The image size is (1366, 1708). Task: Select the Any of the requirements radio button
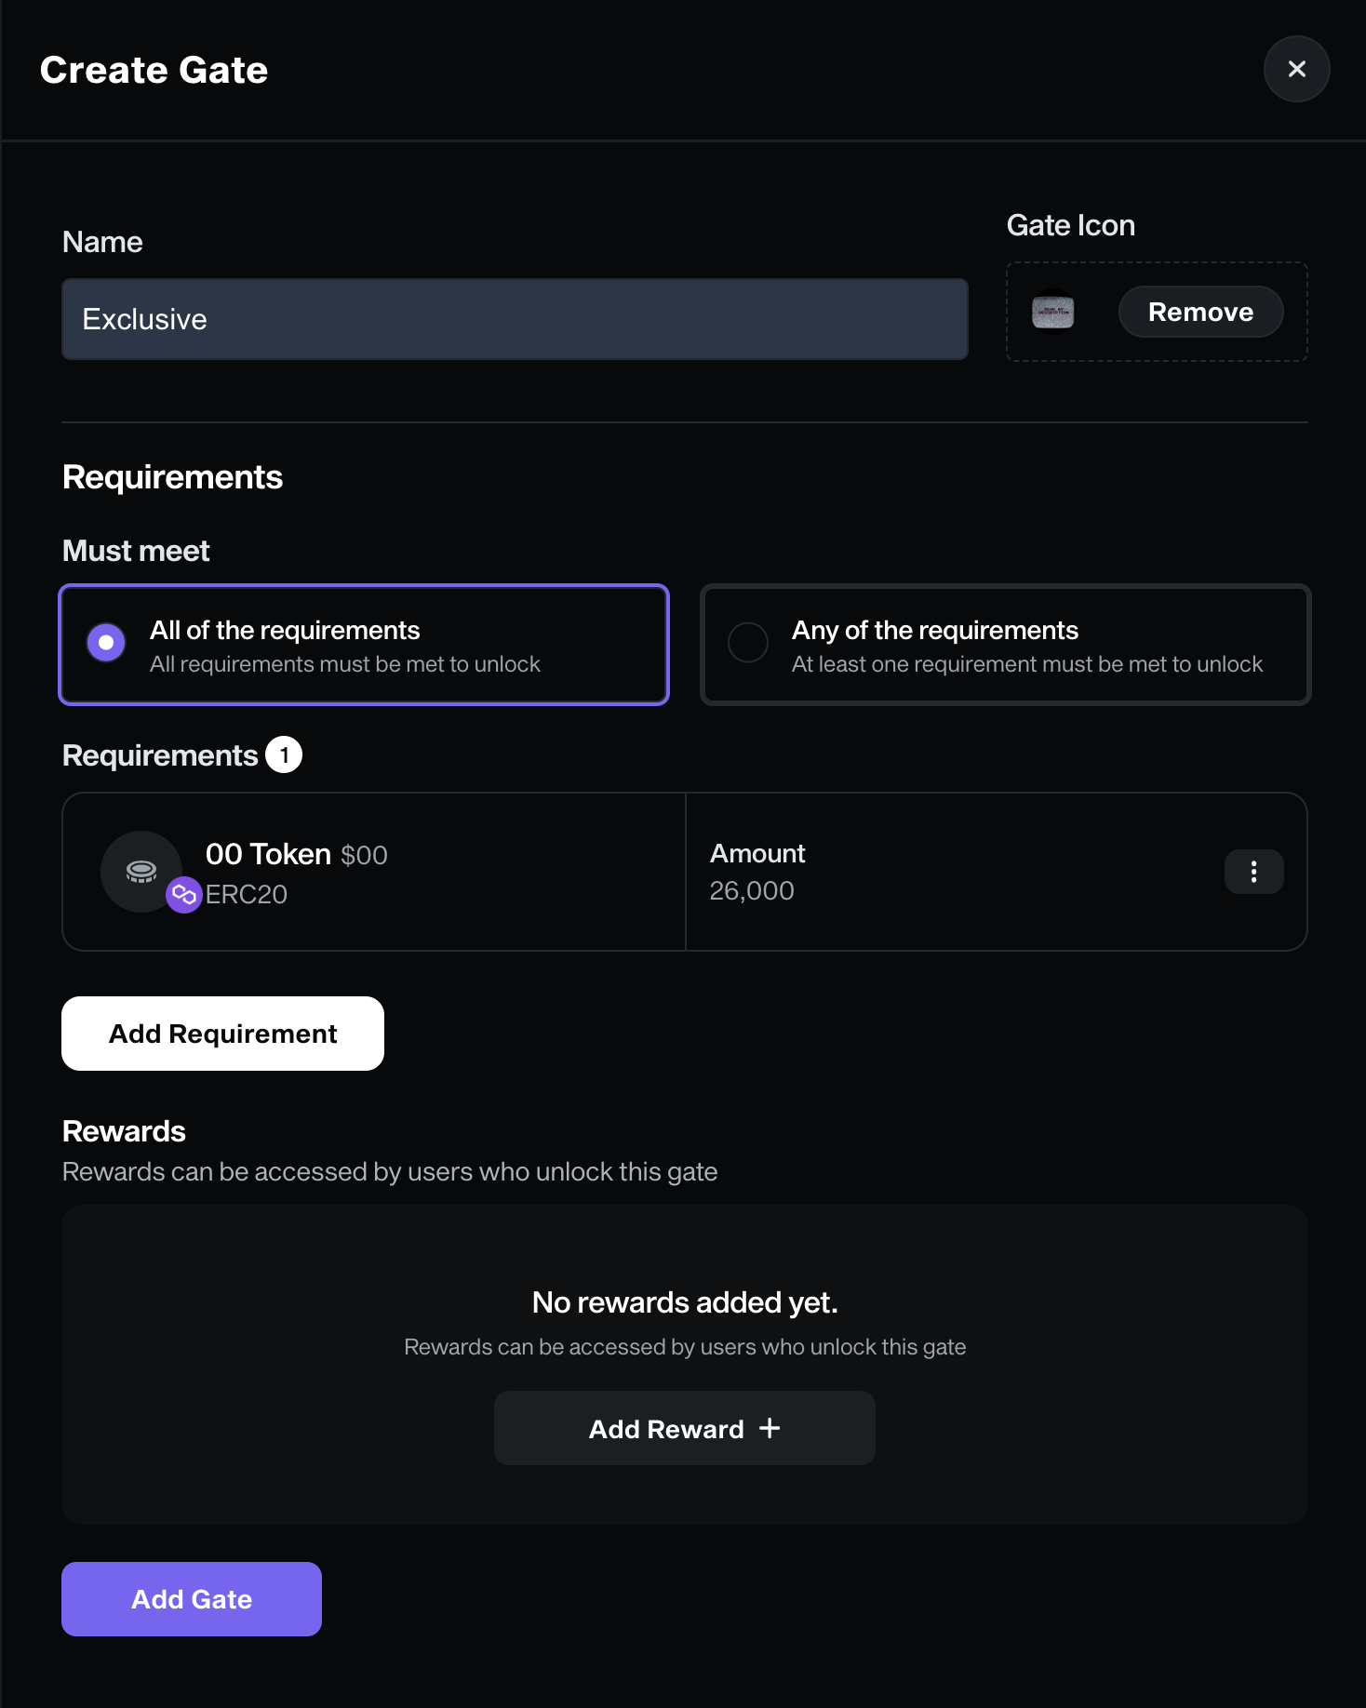click(x=748, y=643)
